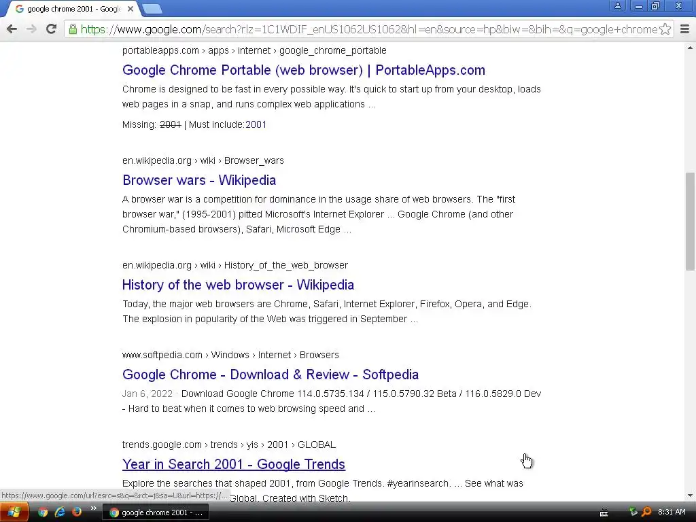Click the portableapps.com breadcrumb path
696x522 pixels.
pos(254,50)
